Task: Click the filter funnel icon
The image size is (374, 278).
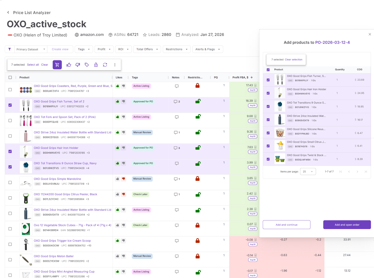Action: pyautogui.click(x=10, y=49)
